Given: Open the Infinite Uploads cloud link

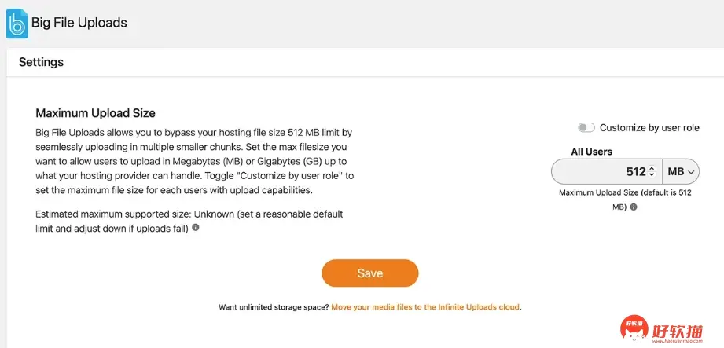Looking at the screenshot, I should (426, 307).
